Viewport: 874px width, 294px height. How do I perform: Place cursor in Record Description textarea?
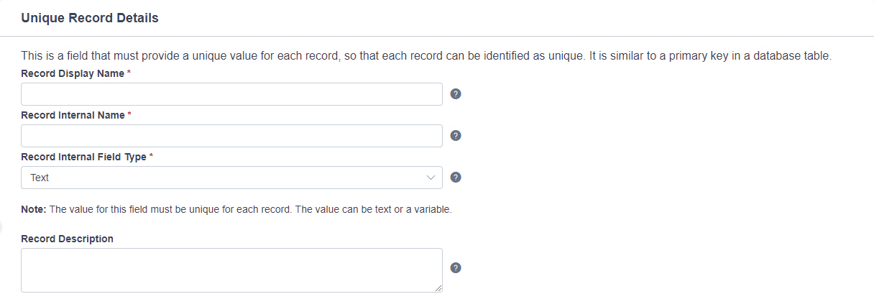pyautogui.click(x=231, y=270)
